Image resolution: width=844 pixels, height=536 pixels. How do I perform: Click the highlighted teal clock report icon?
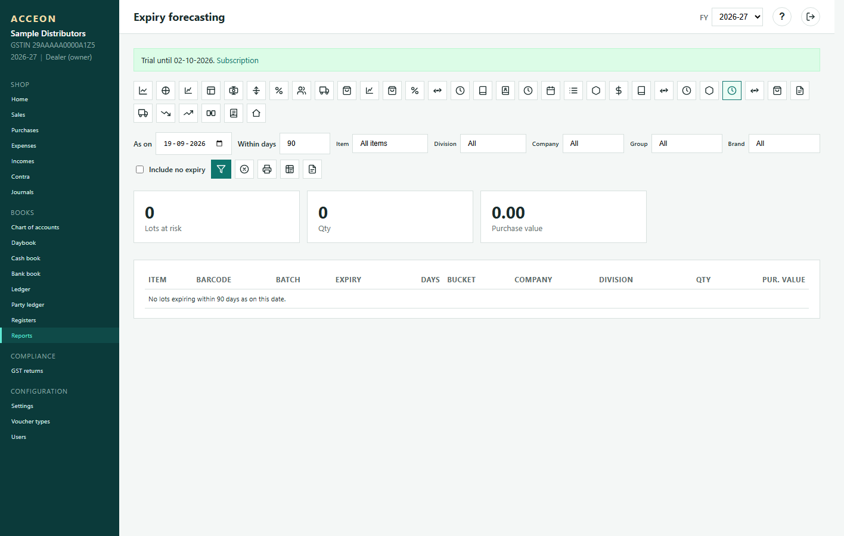tap(732, 91)
